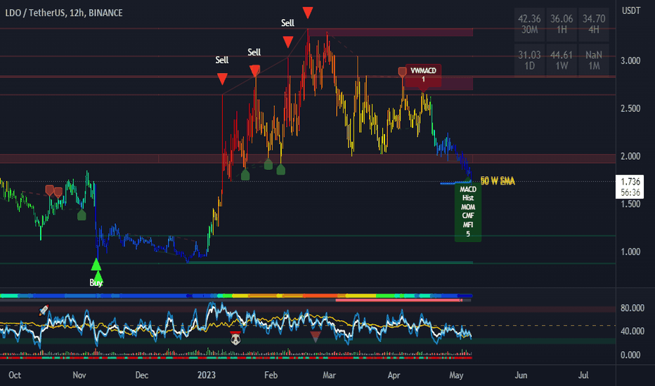Click the dark red down triangle in the oscillator
Screen dimensions: 655x386
click(316, 337)
